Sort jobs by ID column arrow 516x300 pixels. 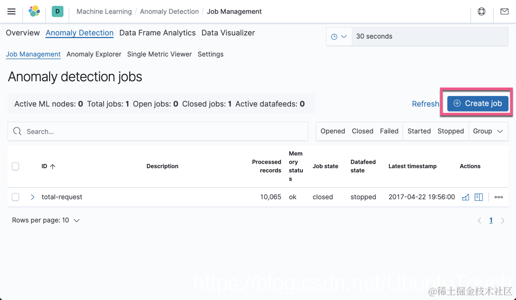53,167
